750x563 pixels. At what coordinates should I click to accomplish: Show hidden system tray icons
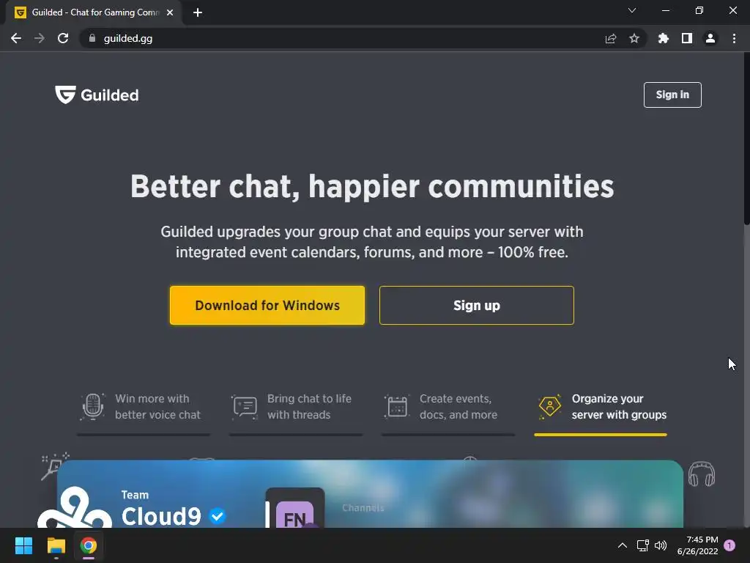(623, 545)
